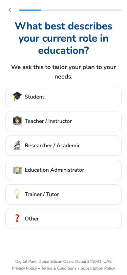Image resolution: width=127 pixels, height=275 pixels.
Task: Open the Subscription Policy link
Action: (98, 268)
